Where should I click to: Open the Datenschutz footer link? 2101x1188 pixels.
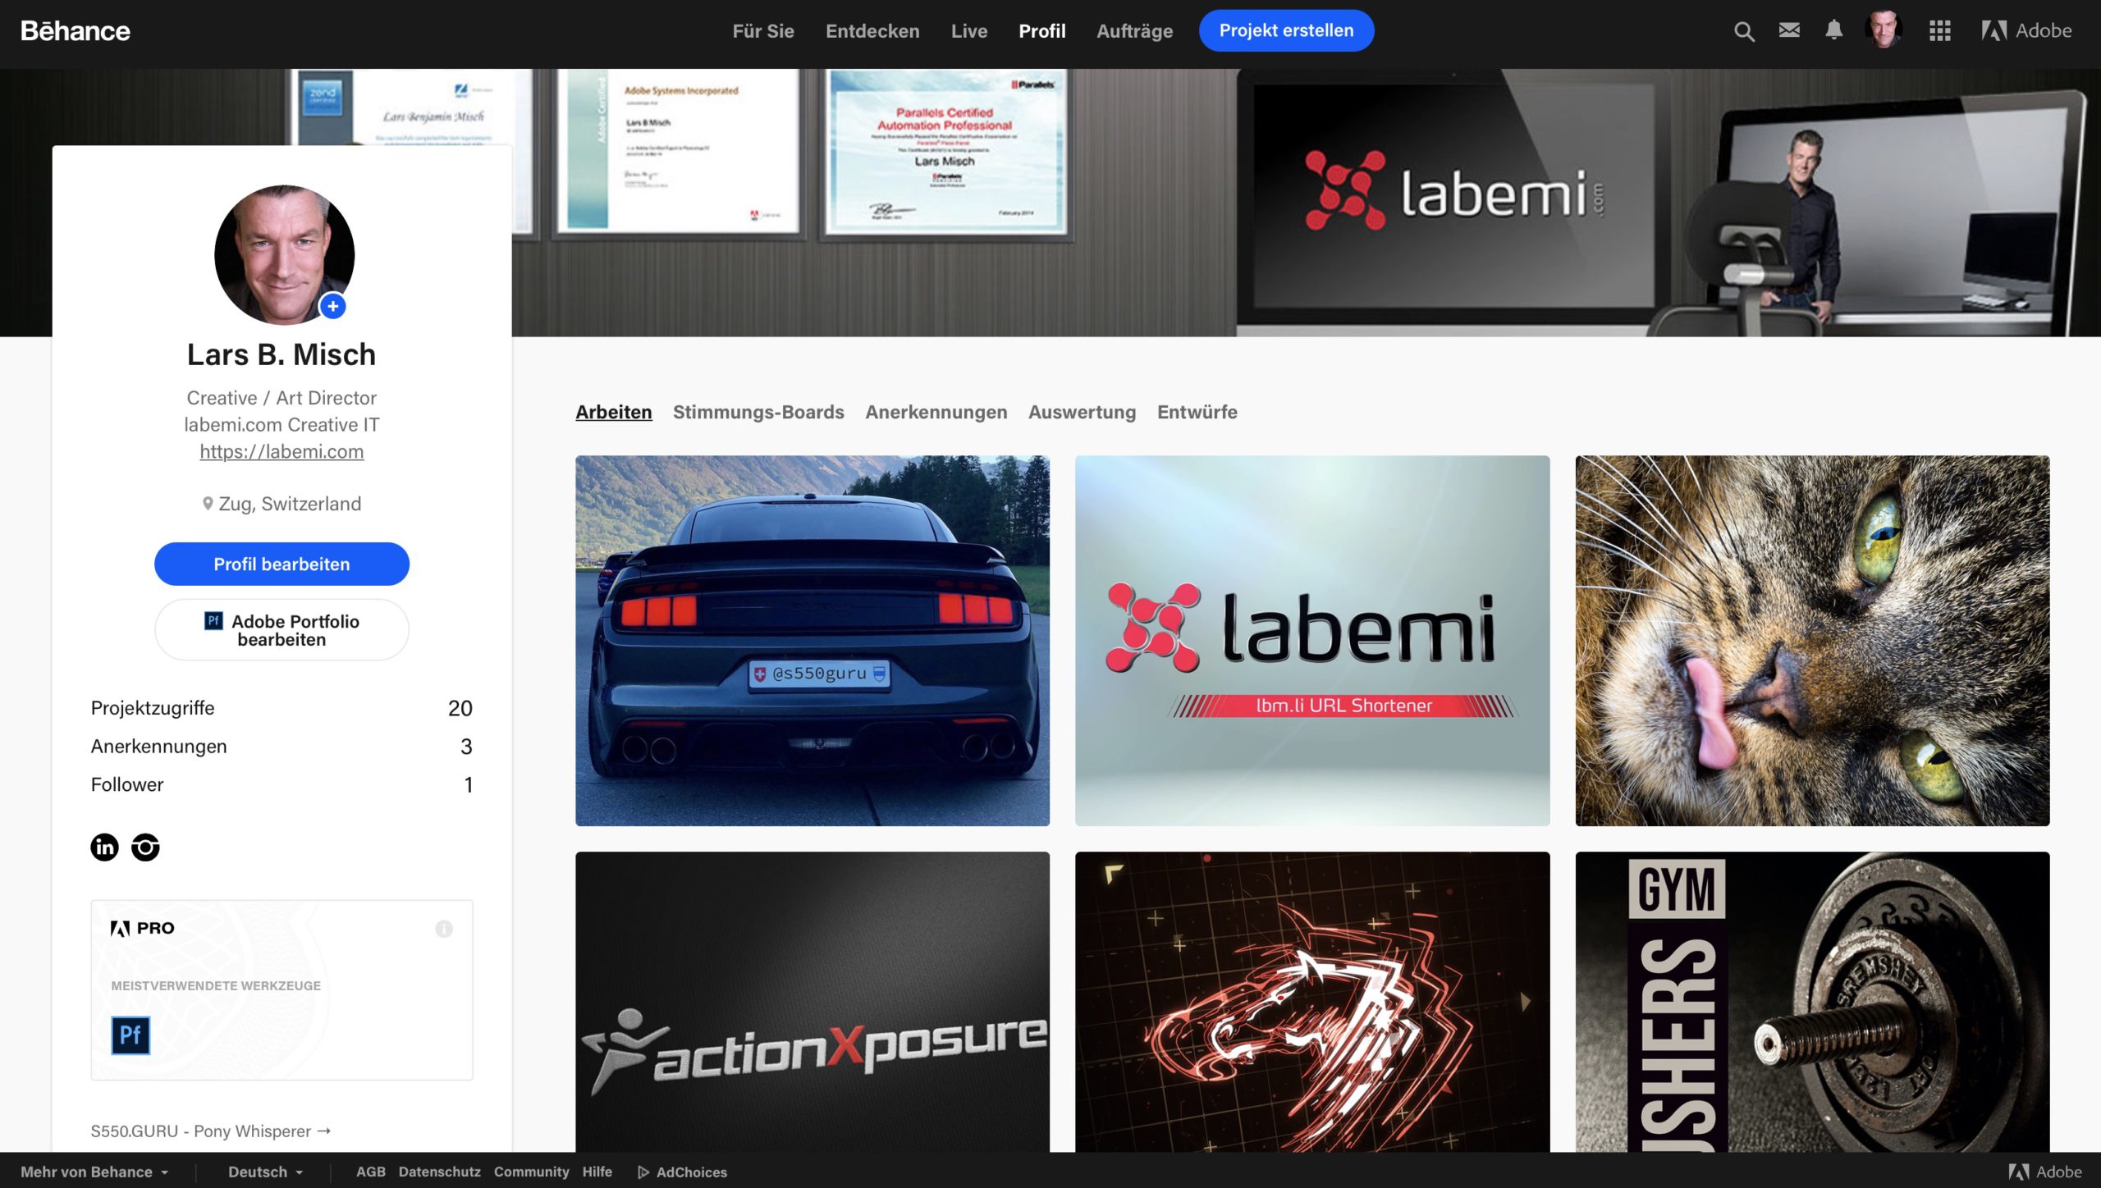pyautogui.click(x=439, y=1172)
